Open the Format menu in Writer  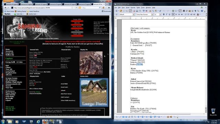(x=133, y=8)
